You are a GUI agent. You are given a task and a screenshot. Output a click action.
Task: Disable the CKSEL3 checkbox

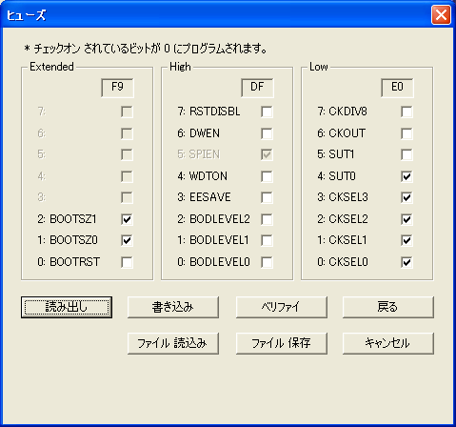pos(406,197)
